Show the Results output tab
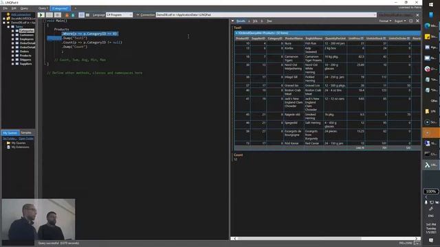Image resolution: width=440 pixels, height=247 pixels. click(x=241, y=21)
